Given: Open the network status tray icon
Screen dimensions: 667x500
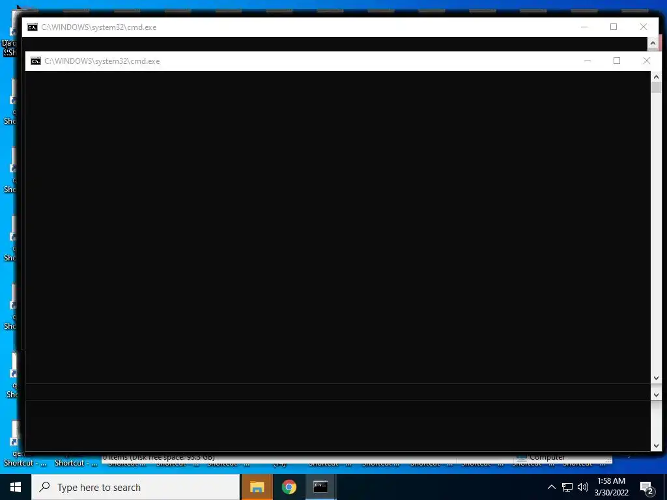Looking at the screenshot, I should tap(567, 487).
